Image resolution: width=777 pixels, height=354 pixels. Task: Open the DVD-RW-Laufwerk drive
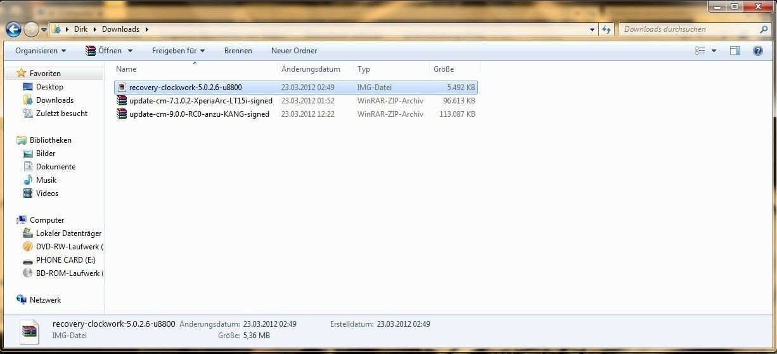tap(69, 247)
